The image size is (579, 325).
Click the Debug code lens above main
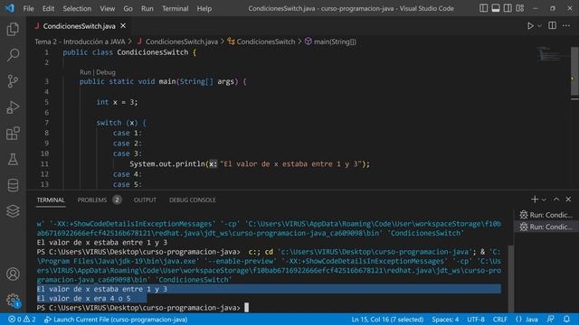(x=106, y=72)
